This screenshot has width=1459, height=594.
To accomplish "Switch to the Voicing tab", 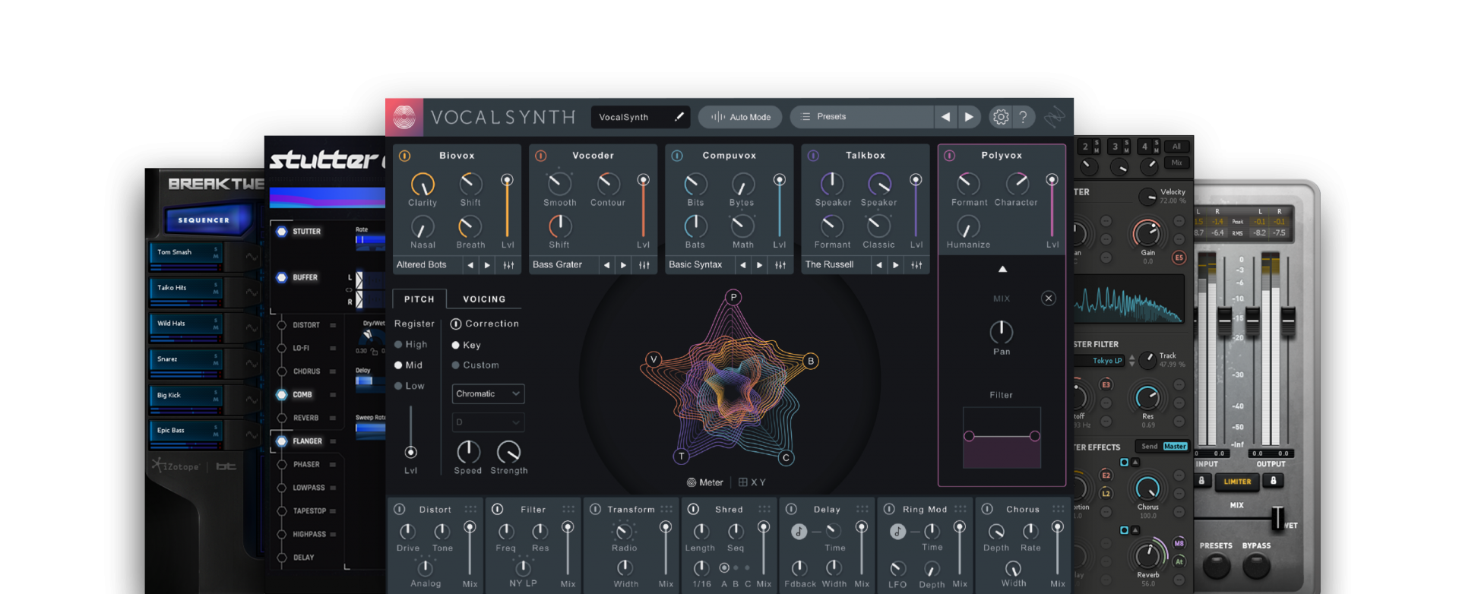I will tap(484, 299).
